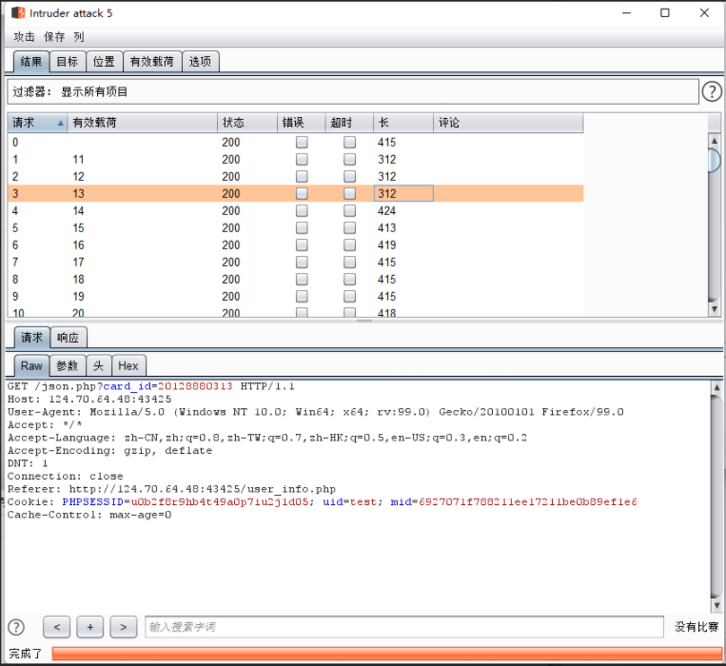Viewport: 726px width, 666px height.
Task: Select request 0 row with length 415
Action: [295, 142]
